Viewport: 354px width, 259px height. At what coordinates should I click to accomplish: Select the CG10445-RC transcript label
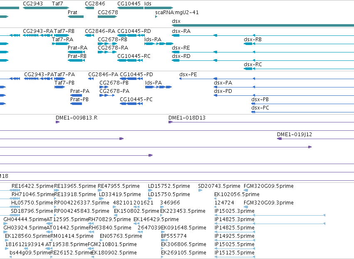(x=134, y=56)
